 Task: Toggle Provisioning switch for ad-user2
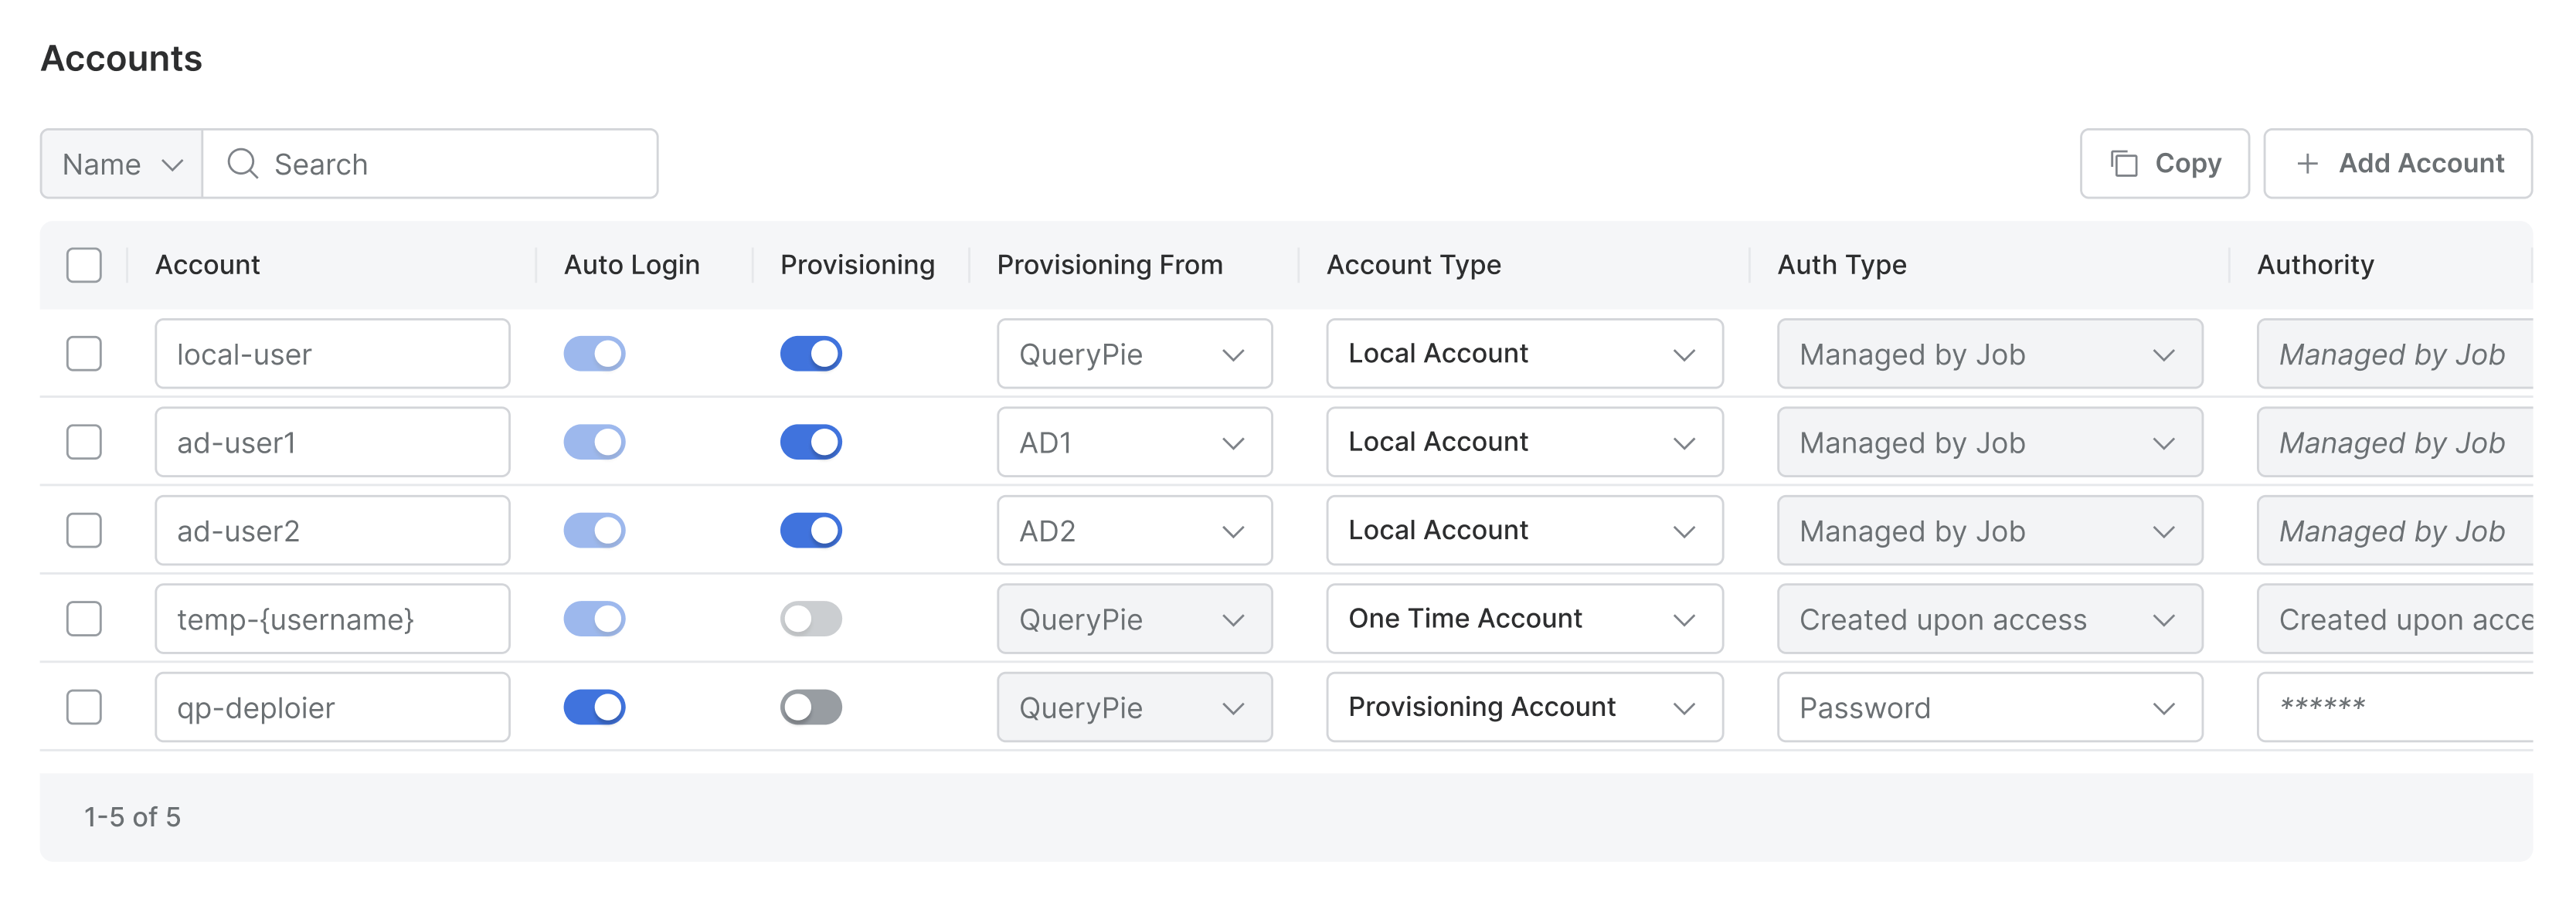coord(810,530)
